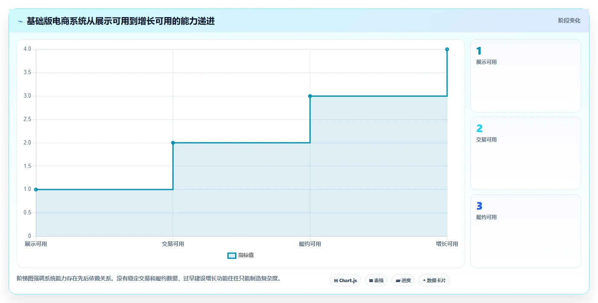
Task: Select the data point at 交易可用 step
Action: [x=173, y=143]
